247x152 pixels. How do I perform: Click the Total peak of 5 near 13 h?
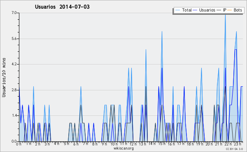pyautogui.click(x=146, y=50)
